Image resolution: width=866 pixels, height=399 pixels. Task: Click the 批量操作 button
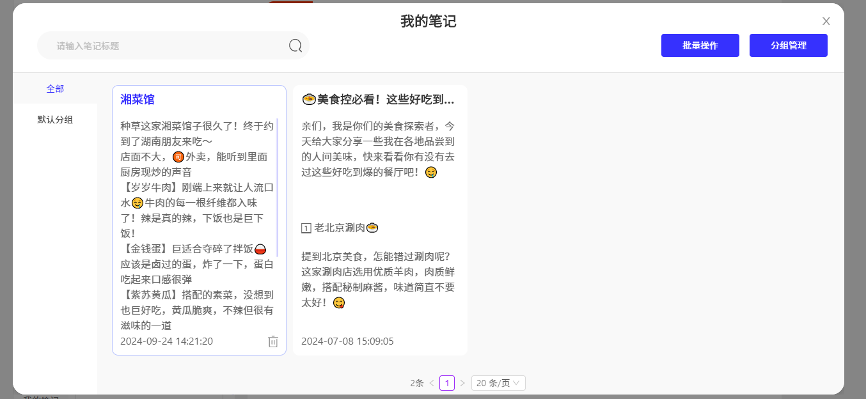coord(700,45)
